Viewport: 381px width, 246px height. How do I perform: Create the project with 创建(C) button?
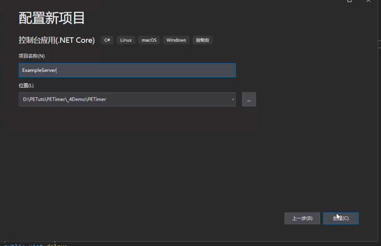341,218
